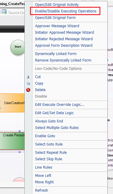This screenshot has width=113, height=194.
Task: Open Initiator Approved Message Wizard
Action: (x=64, y=33)
